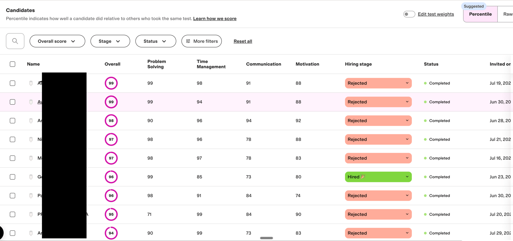Click the avatar icon in the first candidate row
Viewport: 513px width, 241px height.
click(x=31, y=83)
